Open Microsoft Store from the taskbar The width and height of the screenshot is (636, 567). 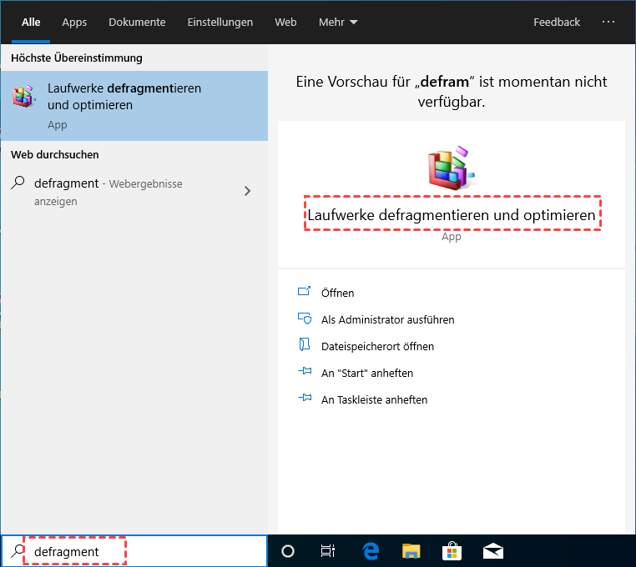tap(452, 551)
